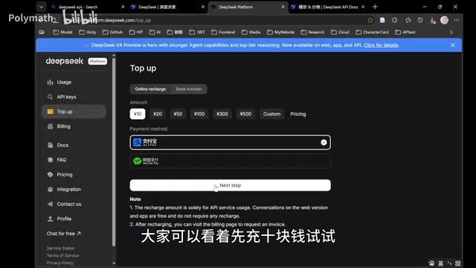
Task: Select WeChat Pay payment method
Action: point(230,161)
